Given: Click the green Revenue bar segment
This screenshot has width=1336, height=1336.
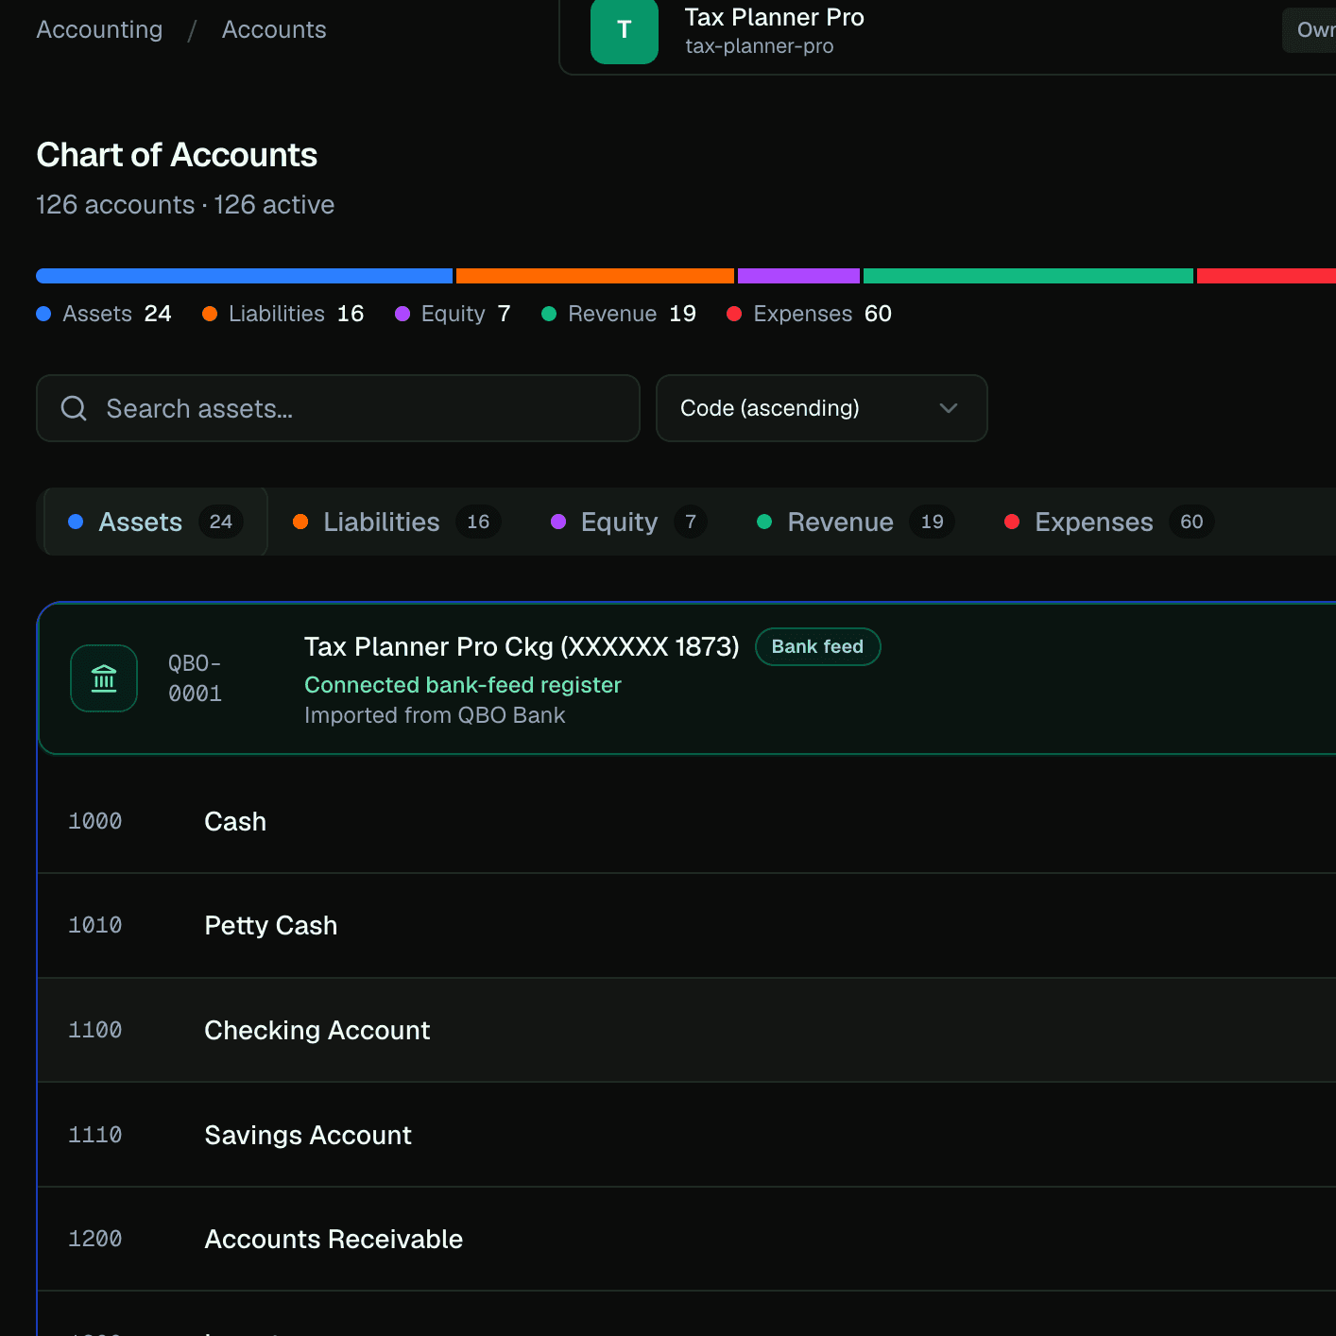Looking at the screenshot, I should pyautogui.click(x=1028, y=276).
